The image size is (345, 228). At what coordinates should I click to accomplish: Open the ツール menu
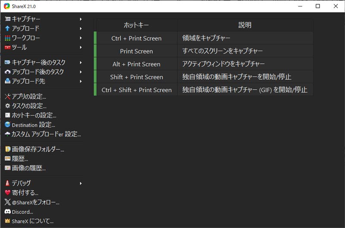pyautogui.click(x=44, y=47)
